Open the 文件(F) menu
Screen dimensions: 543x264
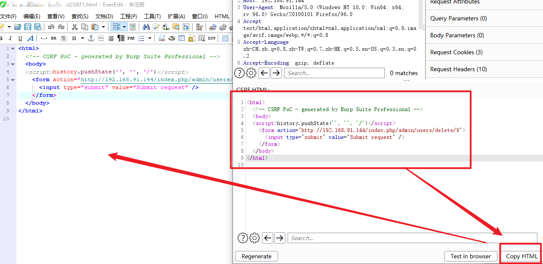pyautogui.click(x=8, y=16)
